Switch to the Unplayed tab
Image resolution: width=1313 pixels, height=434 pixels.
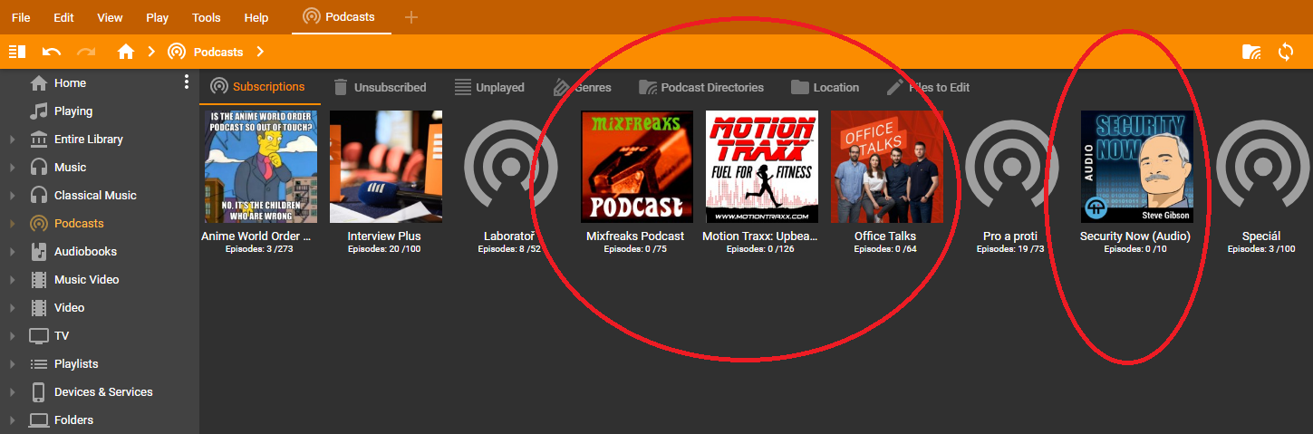[x=489, y=88]
